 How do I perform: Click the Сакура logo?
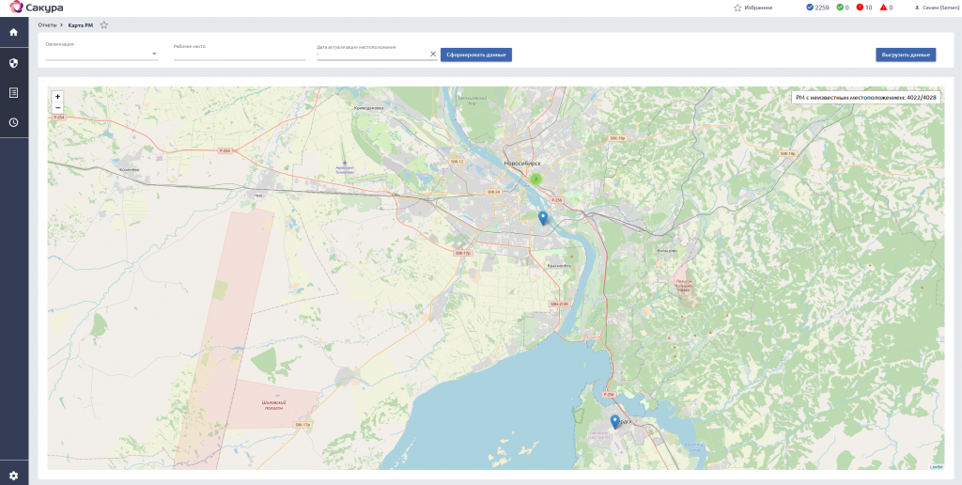(x=37, y=8)
